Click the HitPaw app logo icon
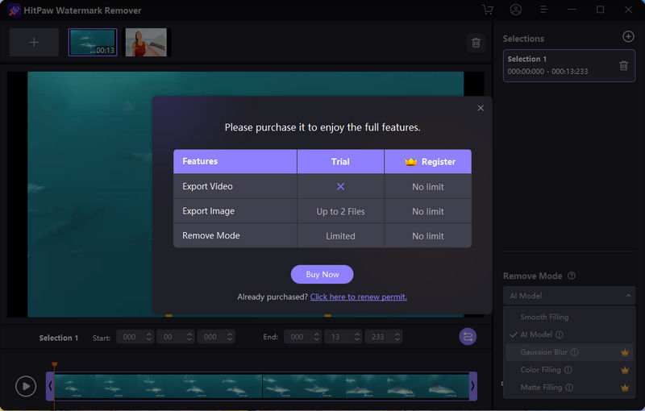 click(14, 10)
